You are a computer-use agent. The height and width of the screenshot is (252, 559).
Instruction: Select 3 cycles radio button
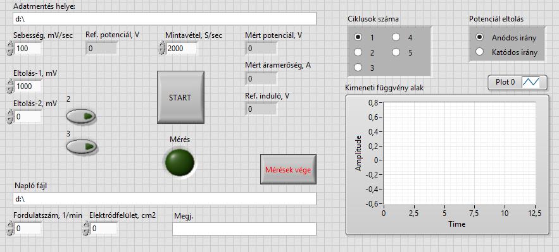click(x=358, y=68)
